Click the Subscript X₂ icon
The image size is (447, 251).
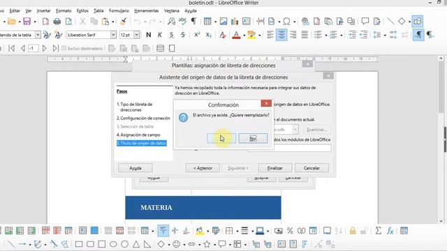(x=209, y=35)
